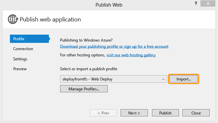Open Manage Profiles dialog
218x123 pixels.
[84, 89]
